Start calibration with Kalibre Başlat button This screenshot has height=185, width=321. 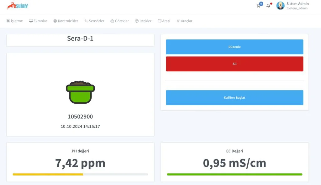click(x=234, y=98)
